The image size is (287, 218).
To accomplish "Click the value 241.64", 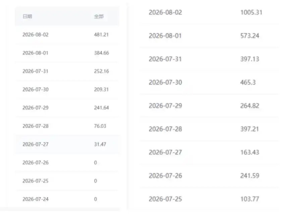I will 101,108.
